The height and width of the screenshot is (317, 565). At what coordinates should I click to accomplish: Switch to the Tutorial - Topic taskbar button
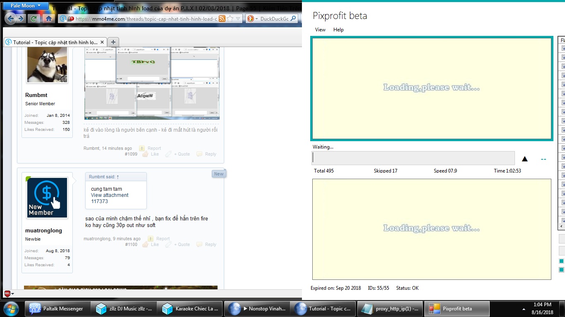(x=323, y=308)
